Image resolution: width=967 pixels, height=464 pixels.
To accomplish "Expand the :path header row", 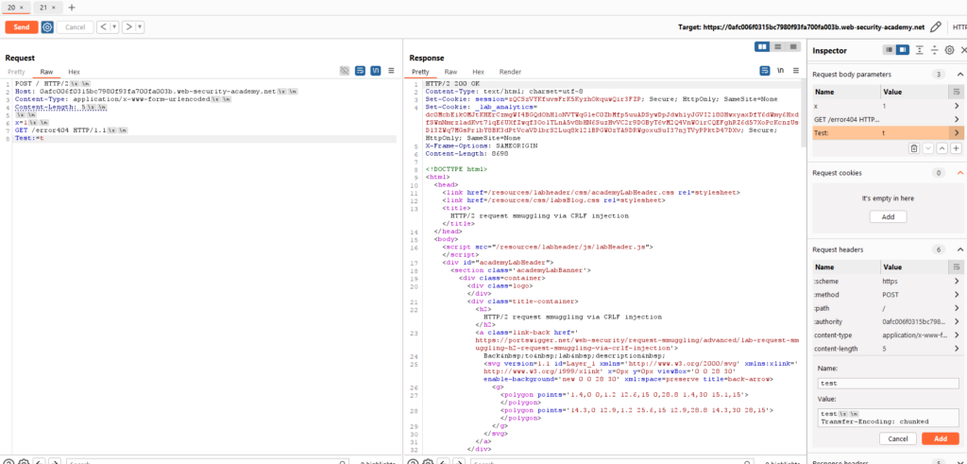I will point(957,308).
